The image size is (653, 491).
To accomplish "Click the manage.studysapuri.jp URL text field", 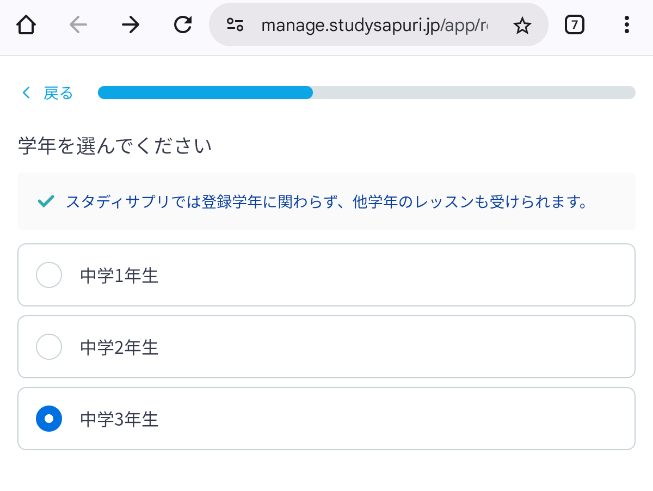I will coord(374,25).
